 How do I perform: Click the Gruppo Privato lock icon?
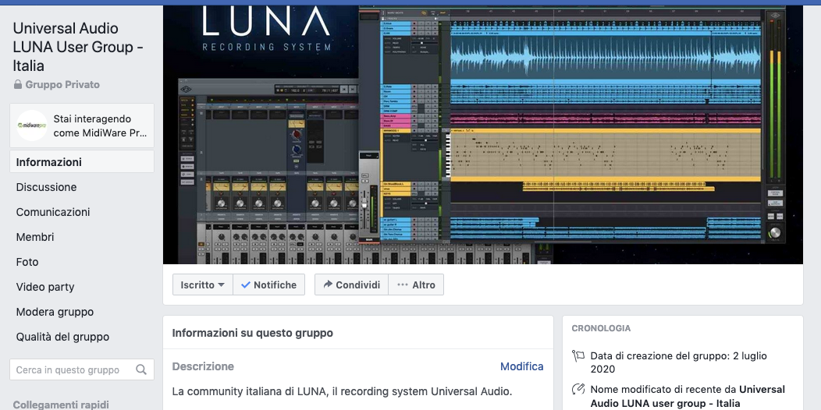[18, 84]
